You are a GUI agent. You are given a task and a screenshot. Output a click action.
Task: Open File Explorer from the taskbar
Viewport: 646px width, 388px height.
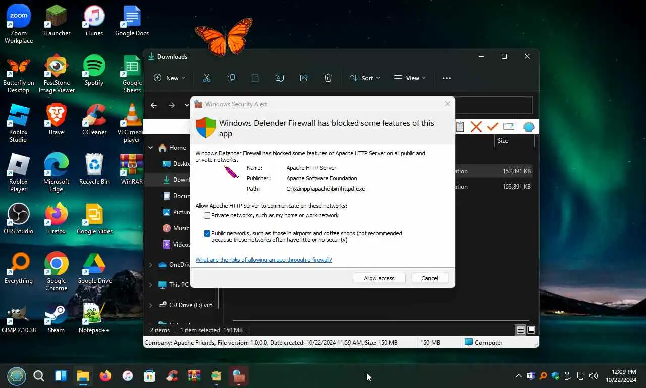point(83,376)
